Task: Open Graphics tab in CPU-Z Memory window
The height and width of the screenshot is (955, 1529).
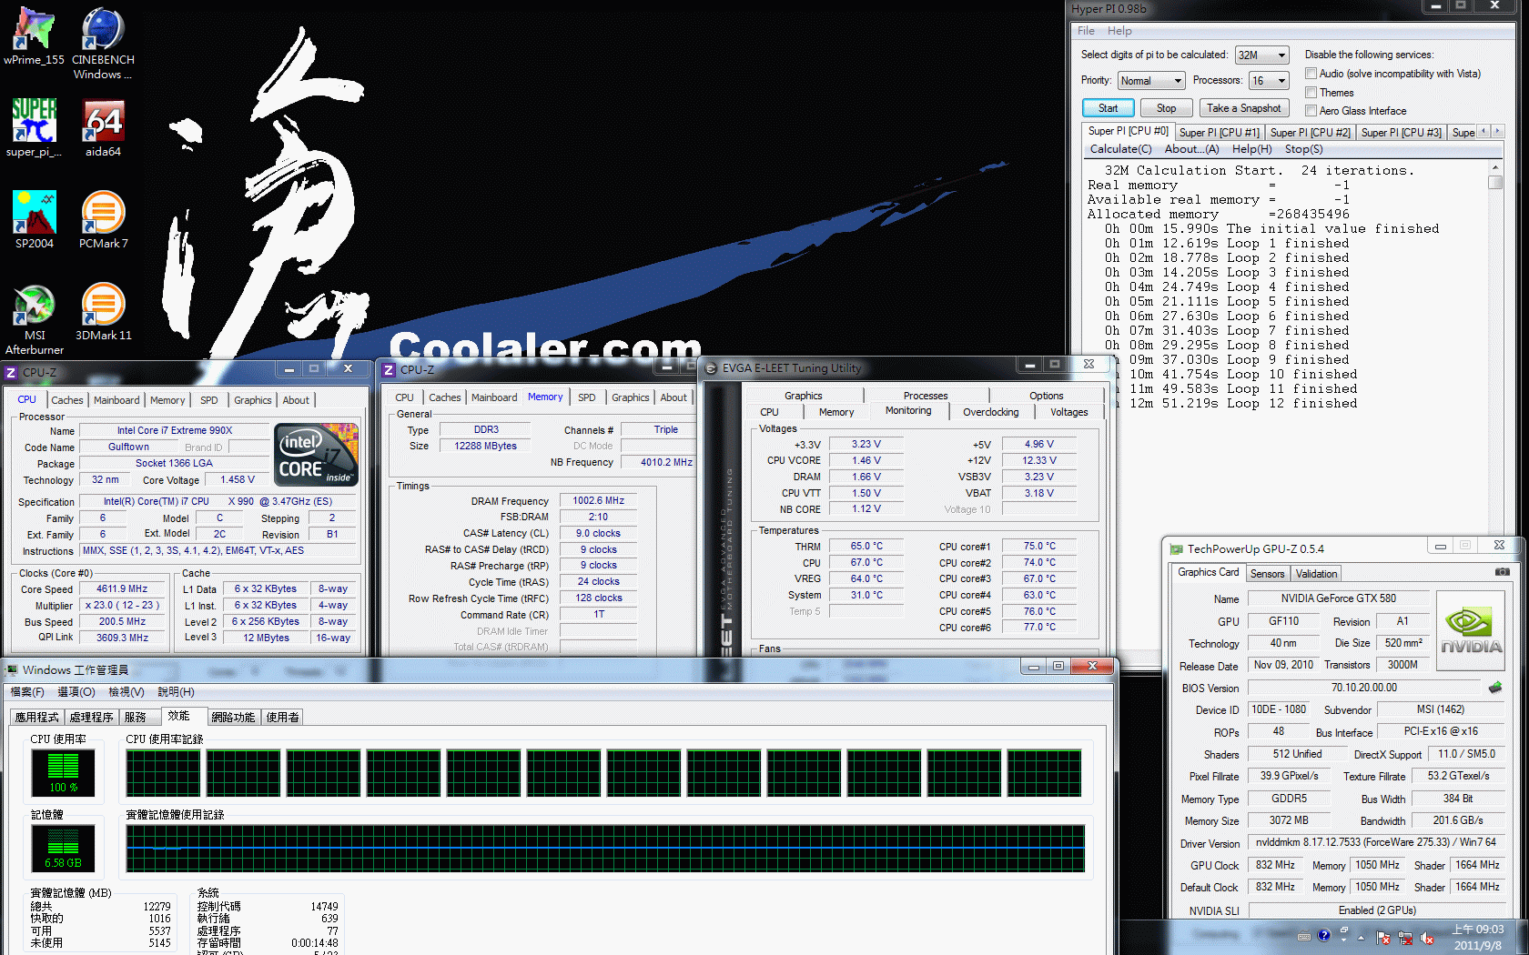Action: (x=630, y=397)
